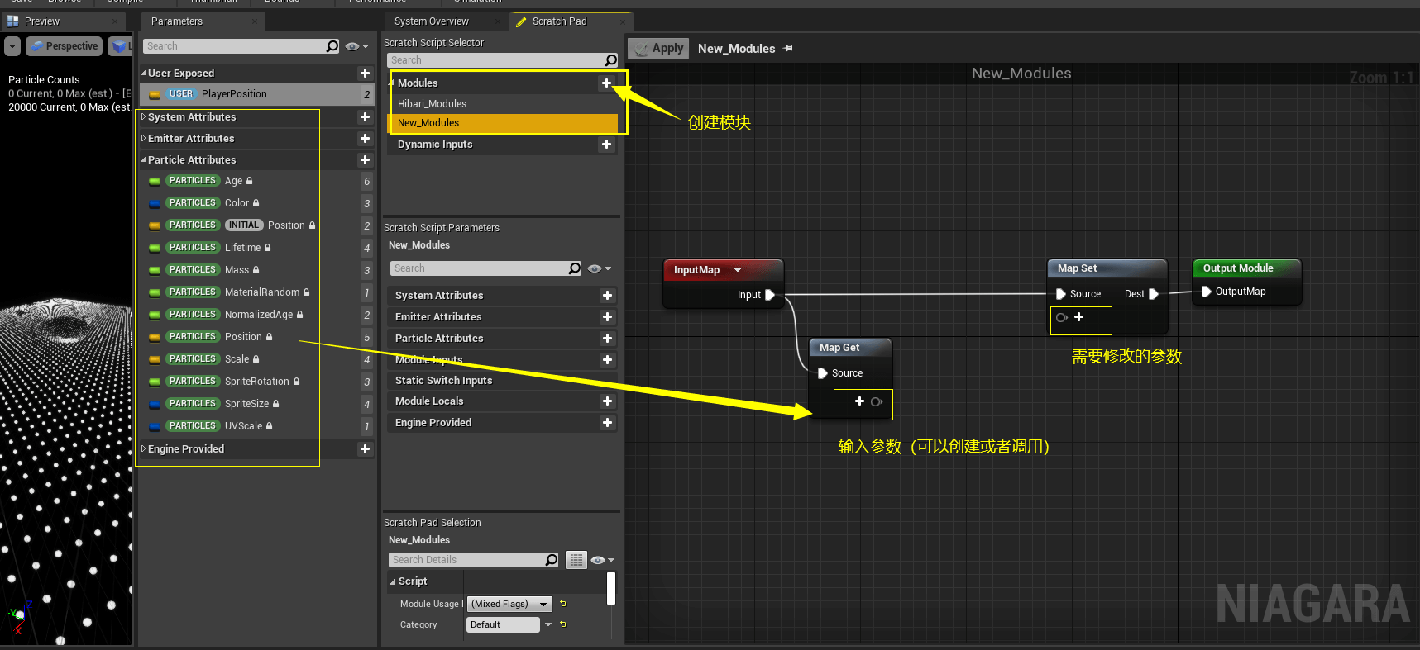Screen dimensions: 1420x650
Task: Select the PARTICLES Color attribute
Action: [x=257, y=203]
